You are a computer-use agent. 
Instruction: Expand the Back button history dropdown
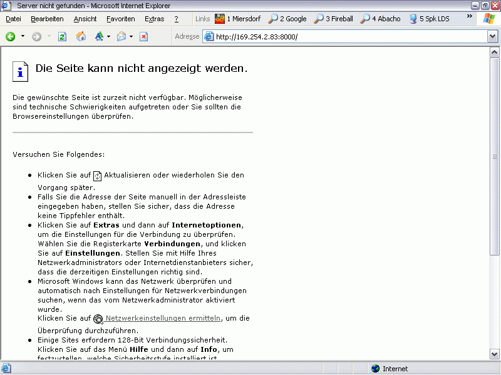pyautogui.click(x=23, y=37)
